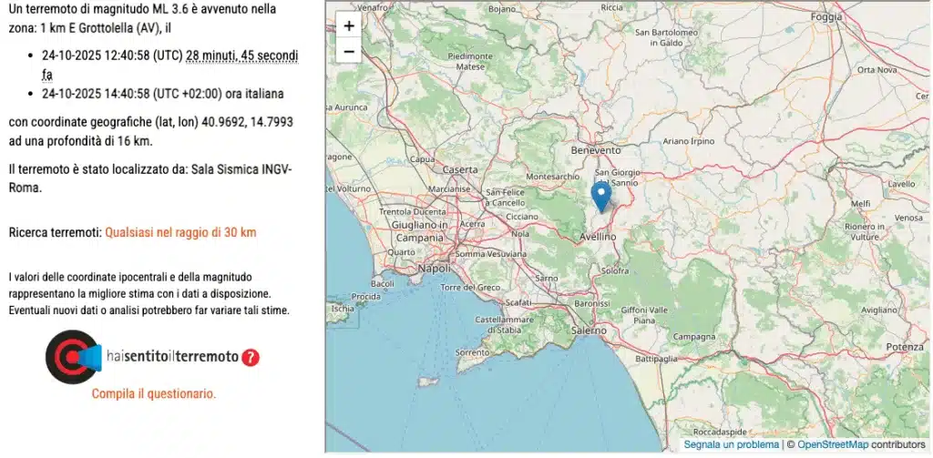The image size is (933, 458).
Task: Click 'Segnala un problema' on the map
Action: [x=731, y=445]
